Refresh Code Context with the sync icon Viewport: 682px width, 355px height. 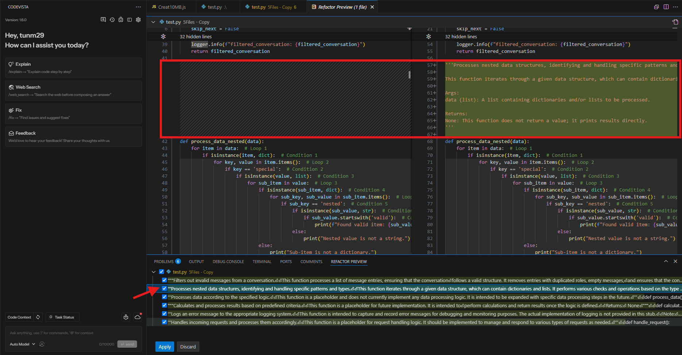(x=38, y=317)
